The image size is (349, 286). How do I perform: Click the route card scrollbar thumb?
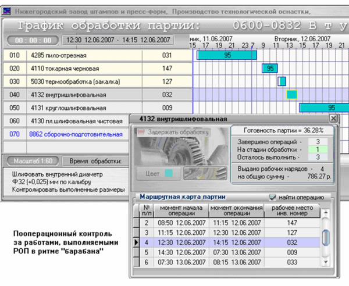point(326,238)
